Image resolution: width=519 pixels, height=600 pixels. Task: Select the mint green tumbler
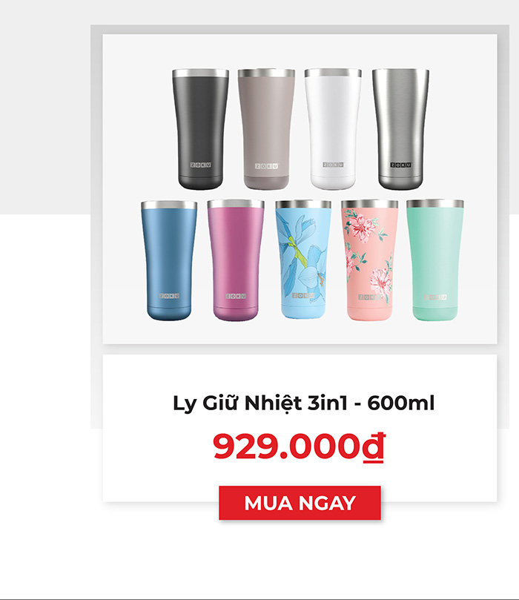[x=435, y=260]
